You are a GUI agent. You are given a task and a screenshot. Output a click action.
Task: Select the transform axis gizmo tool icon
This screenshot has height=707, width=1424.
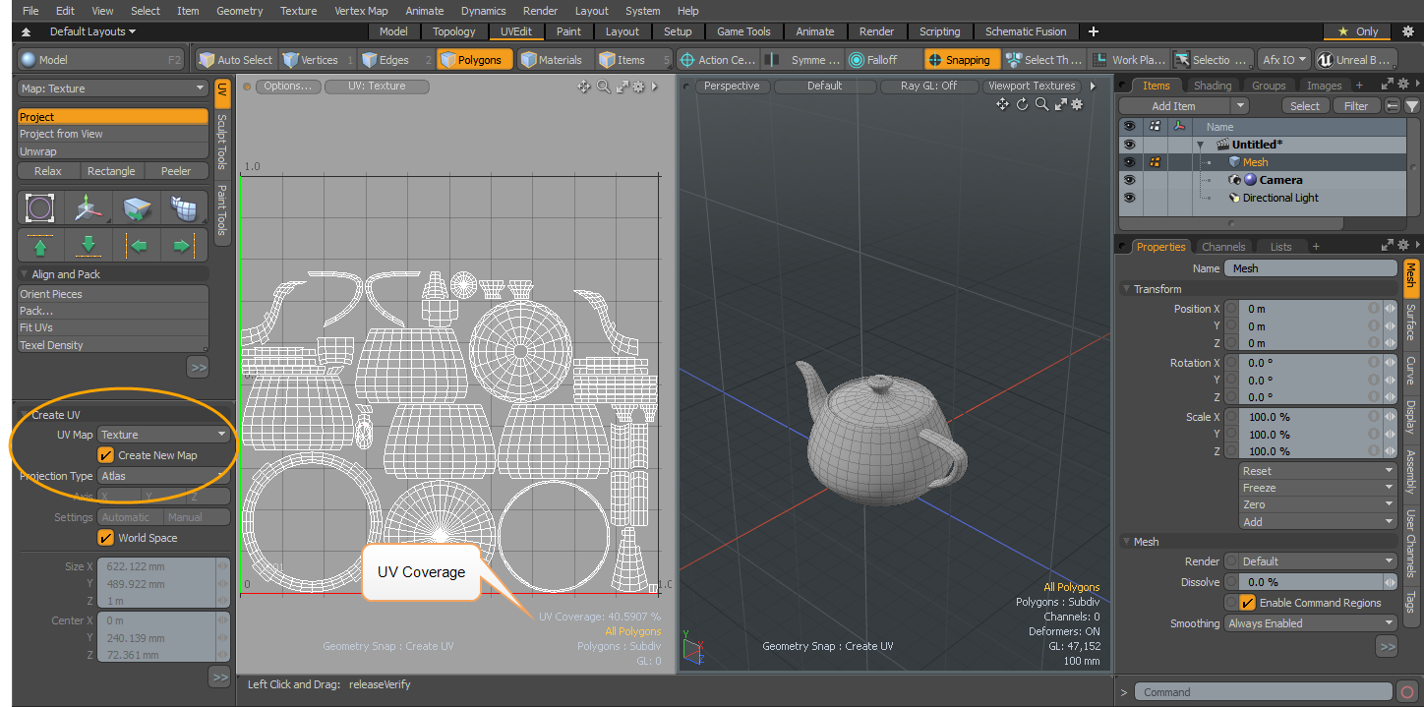point(88,207)
